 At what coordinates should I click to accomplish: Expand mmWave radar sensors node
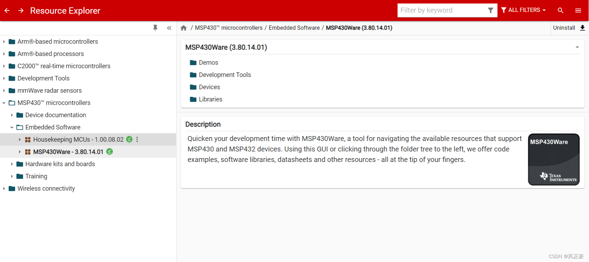click(x=4, y=91)
